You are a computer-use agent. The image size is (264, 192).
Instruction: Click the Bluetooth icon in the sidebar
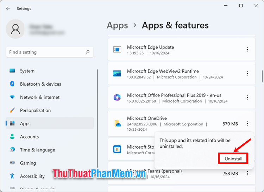coord(12,84)
